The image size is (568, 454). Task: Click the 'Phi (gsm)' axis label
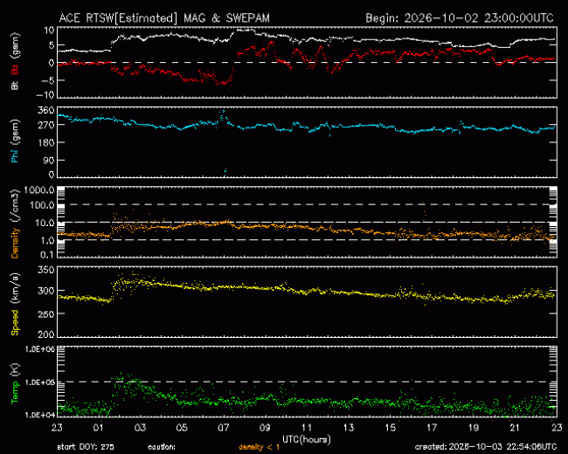[x=15, y=141]
